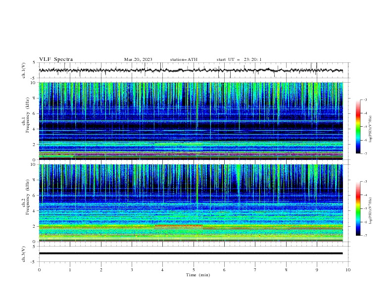Select the date text "Mar.20, 2023"
The width and height of the screenshot is (392, 303).
click(138, 59)
